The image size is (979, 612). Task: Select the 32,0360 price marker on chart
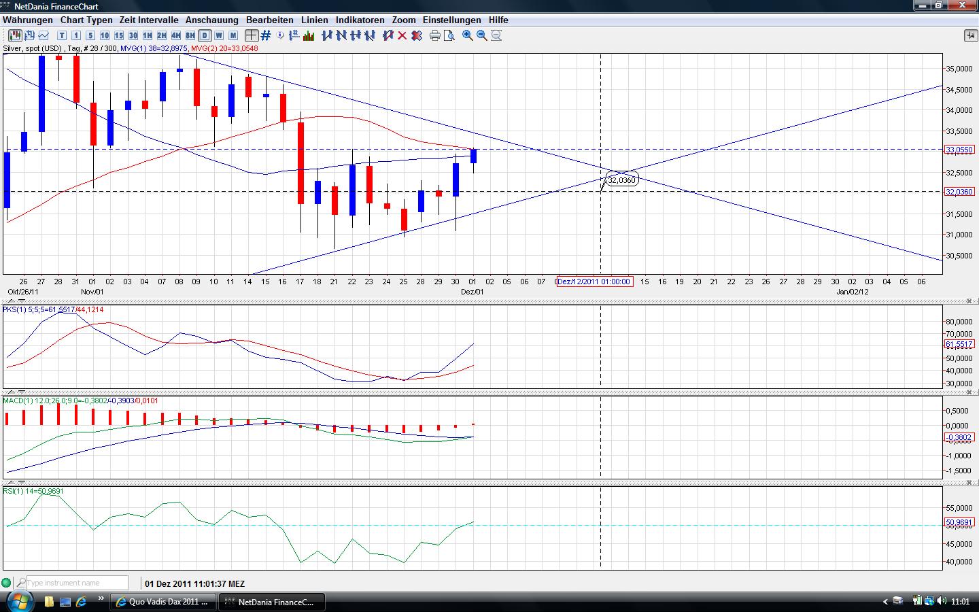point(621,180)
